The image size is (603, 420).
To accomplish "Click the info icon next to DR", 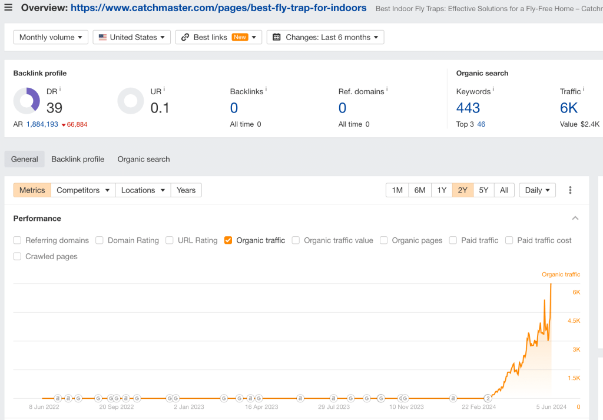I will tap(60, 89).
